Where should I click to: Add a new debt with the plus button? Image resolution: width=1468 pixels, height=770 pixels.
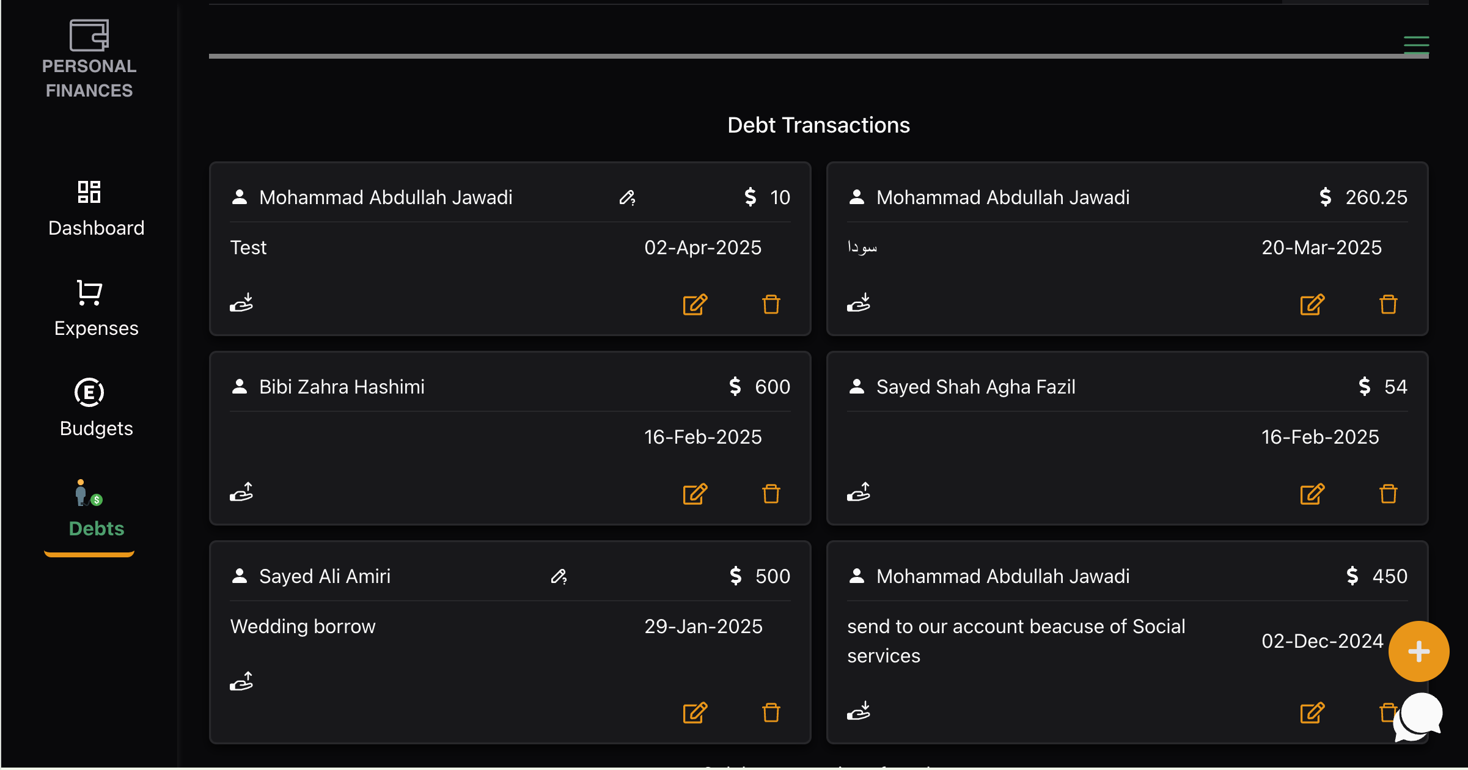pos(1418,651)
